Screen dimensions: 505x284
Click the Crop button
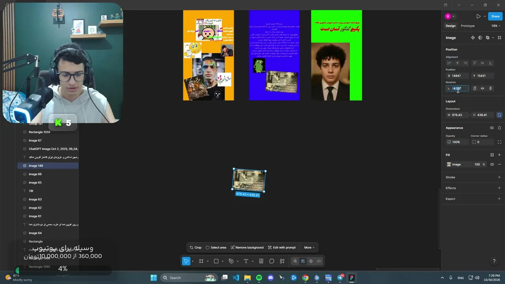pos(195,248)
